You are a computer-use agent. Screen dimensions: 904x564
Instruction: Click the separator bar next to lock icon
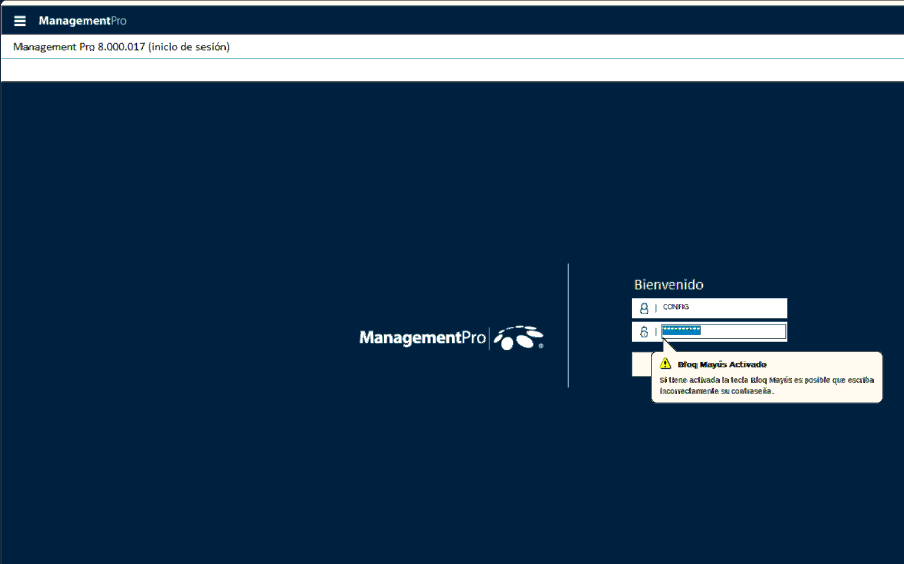(x=656, y=332)
